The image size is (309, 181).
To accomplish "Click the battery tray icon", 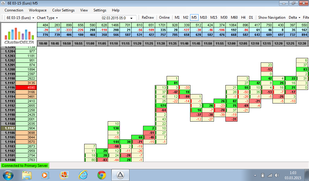I will [x=263, y=175].
